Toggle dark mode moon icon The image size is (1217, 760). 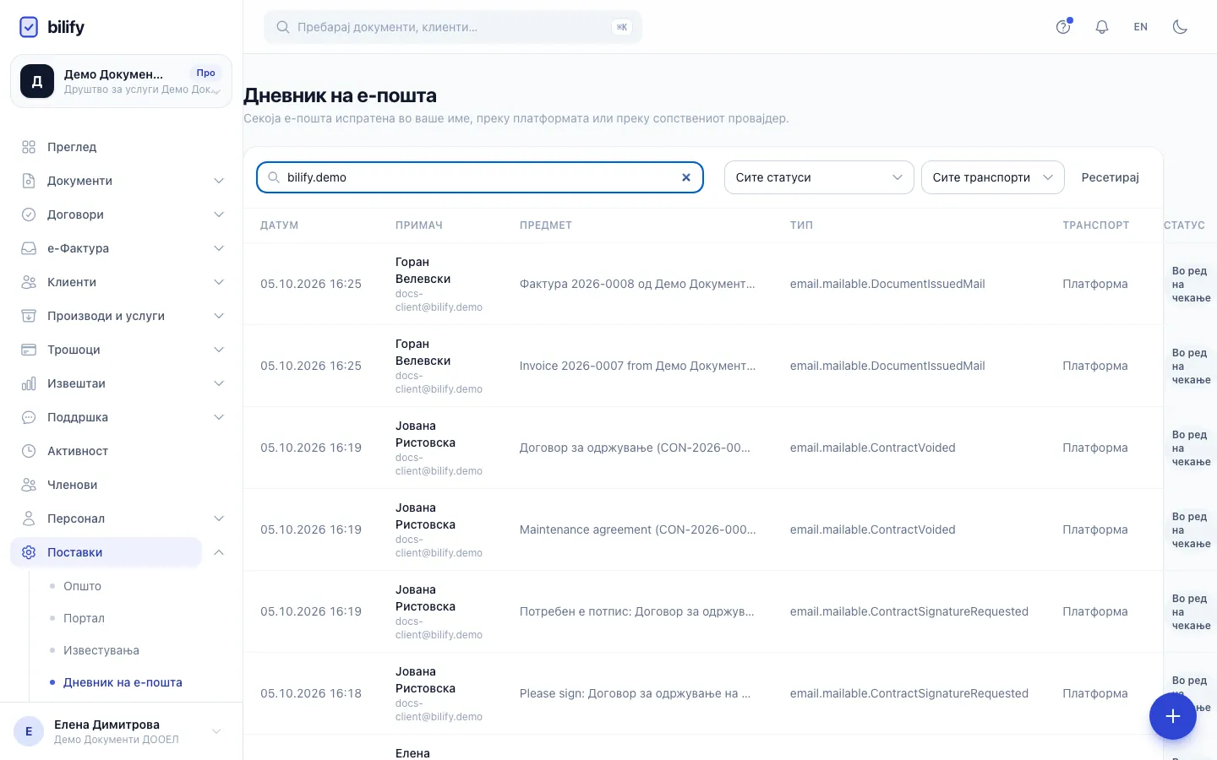point(1180,27)
